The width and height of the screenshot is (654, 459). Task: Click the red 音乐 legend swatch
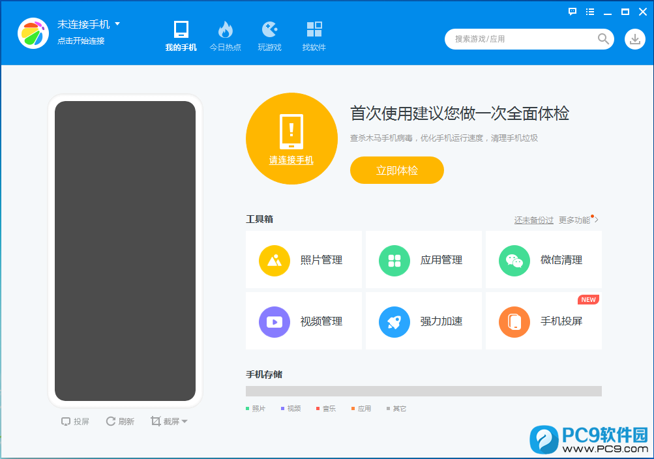[x=318, y=409]
